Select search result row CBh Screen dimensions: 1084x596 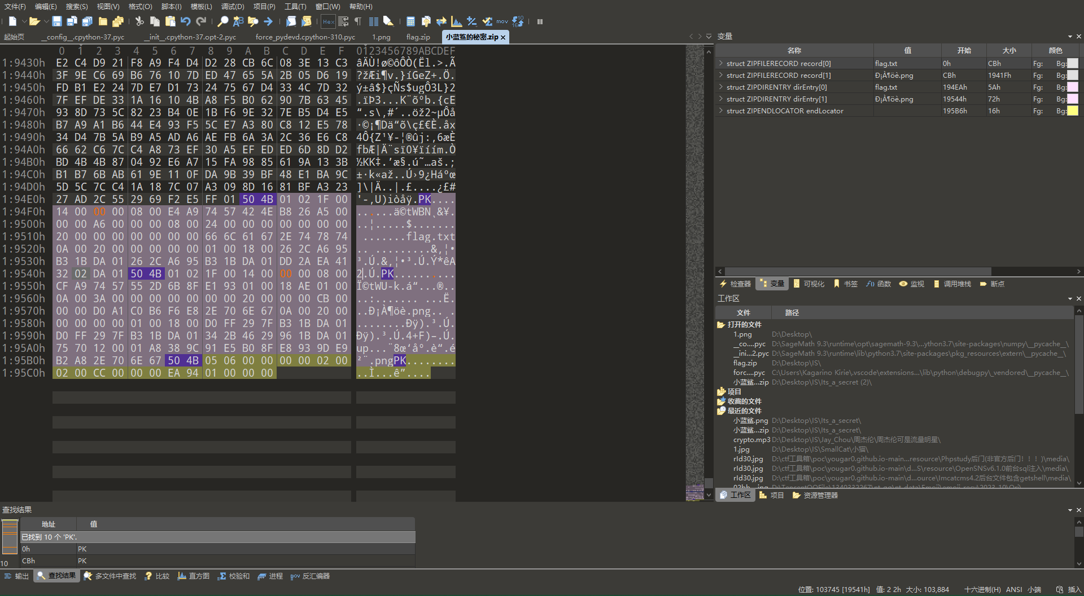[217, 560]
